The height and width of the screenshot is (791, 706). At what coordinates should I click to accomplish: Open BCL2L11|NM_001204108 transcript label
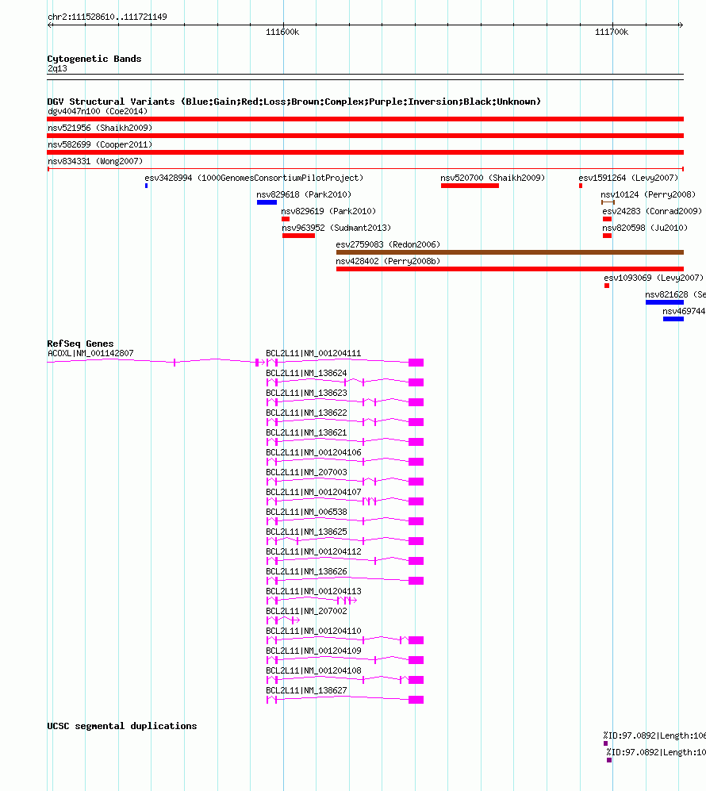[313, 670]
